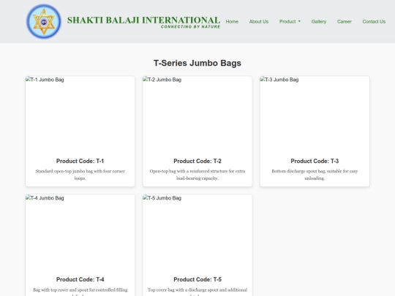Click the T-2 Jumbo Bag image
This screenshot has height=296, width=395.
pyautogui.click(x=197, y=114)
